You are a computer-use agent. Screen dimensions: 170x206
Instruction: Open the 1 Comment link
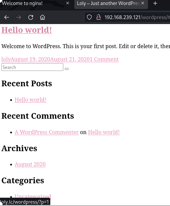point(105,59)
